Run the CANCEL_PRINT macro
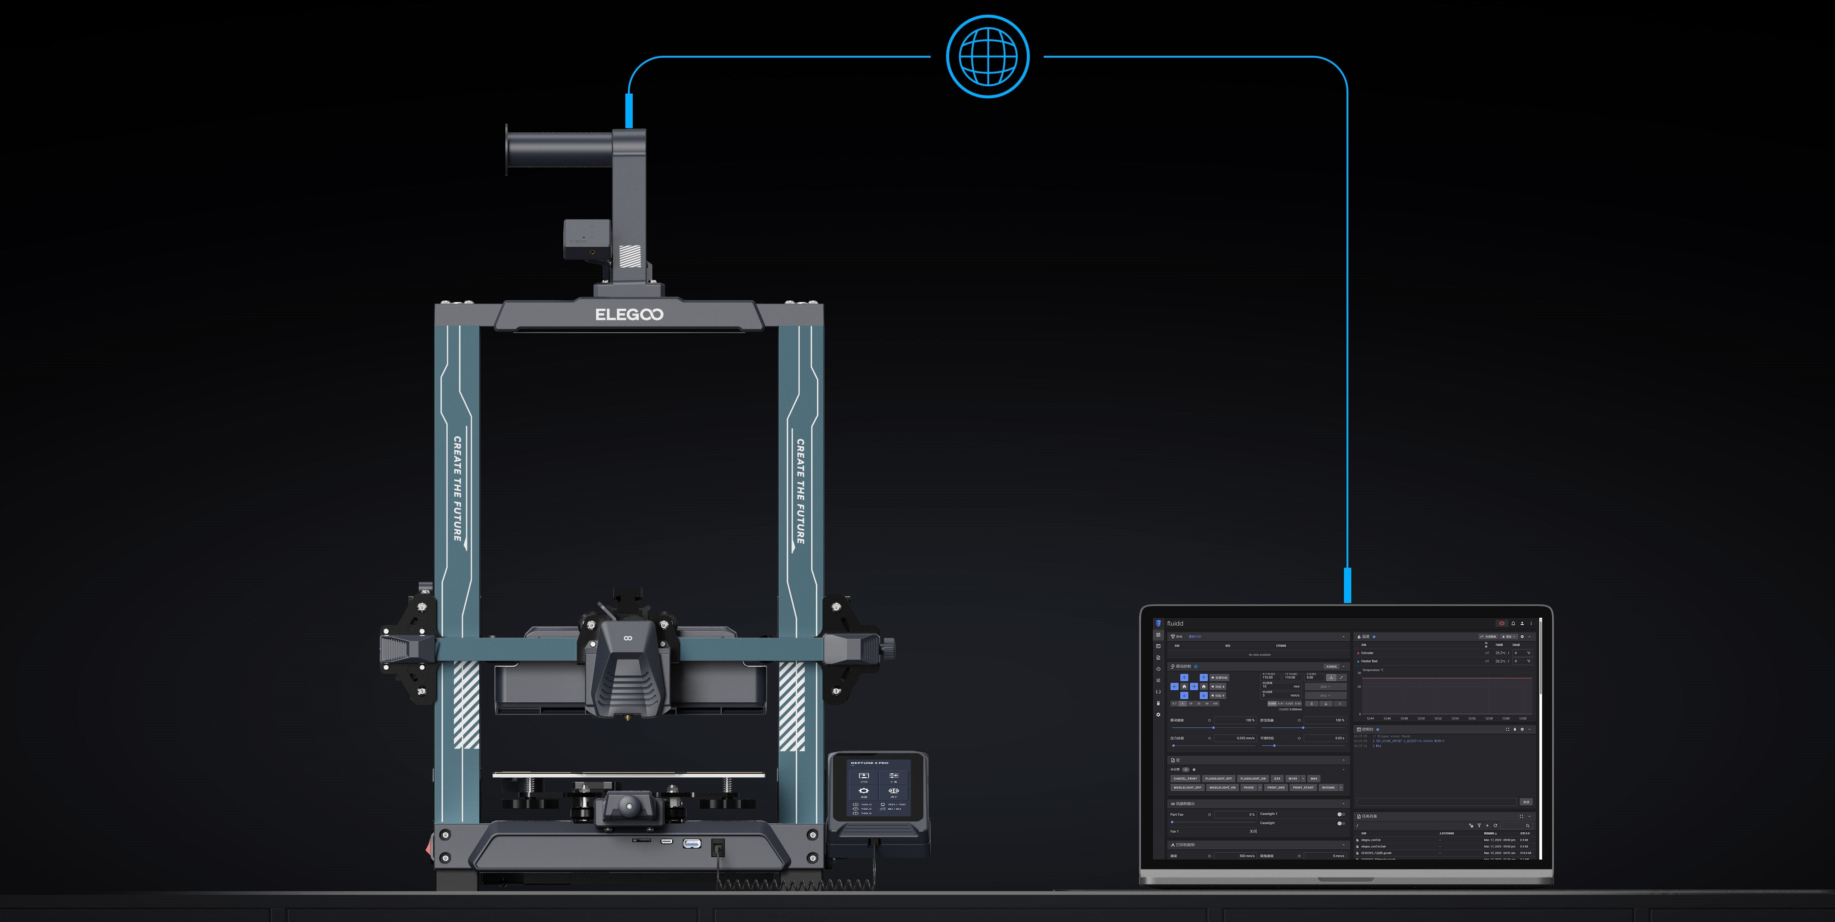Screen dimensions: 1835x922 click(1185, 779)
